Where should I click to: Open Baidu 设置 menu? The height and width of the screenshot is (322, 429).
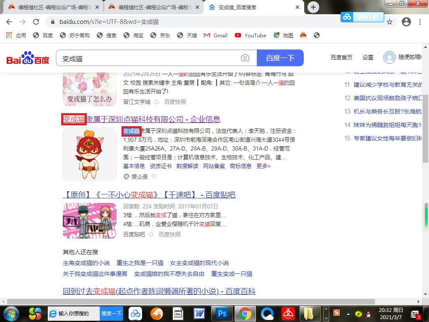point(368,57)
